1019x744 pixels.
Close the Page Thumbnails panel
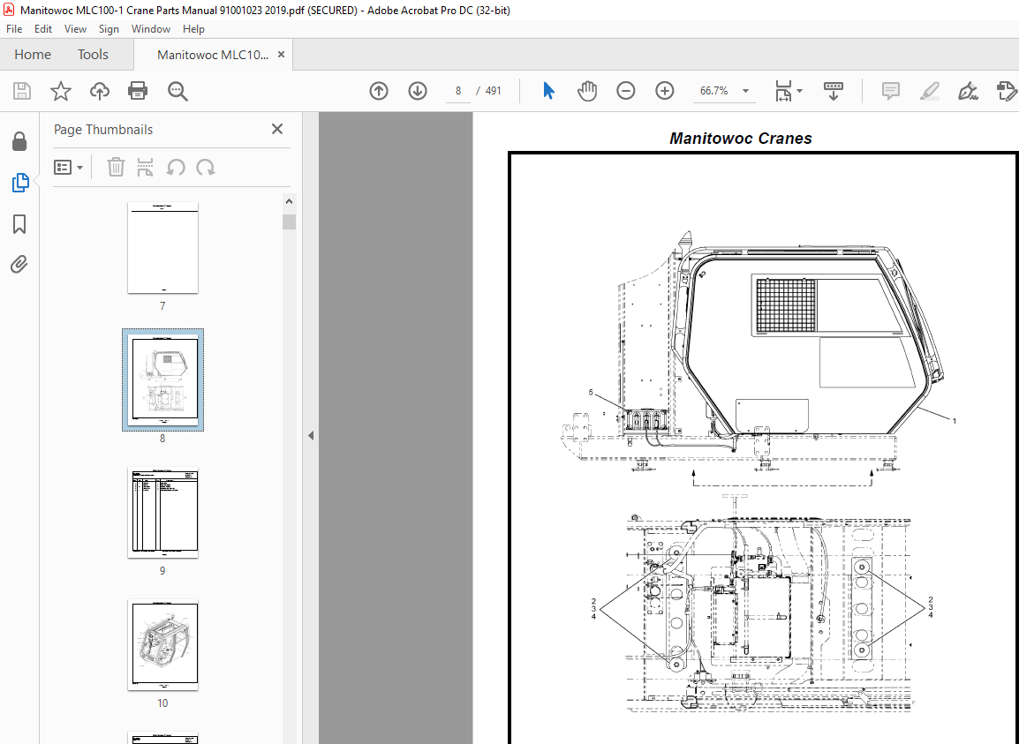[x=277, y=129]
